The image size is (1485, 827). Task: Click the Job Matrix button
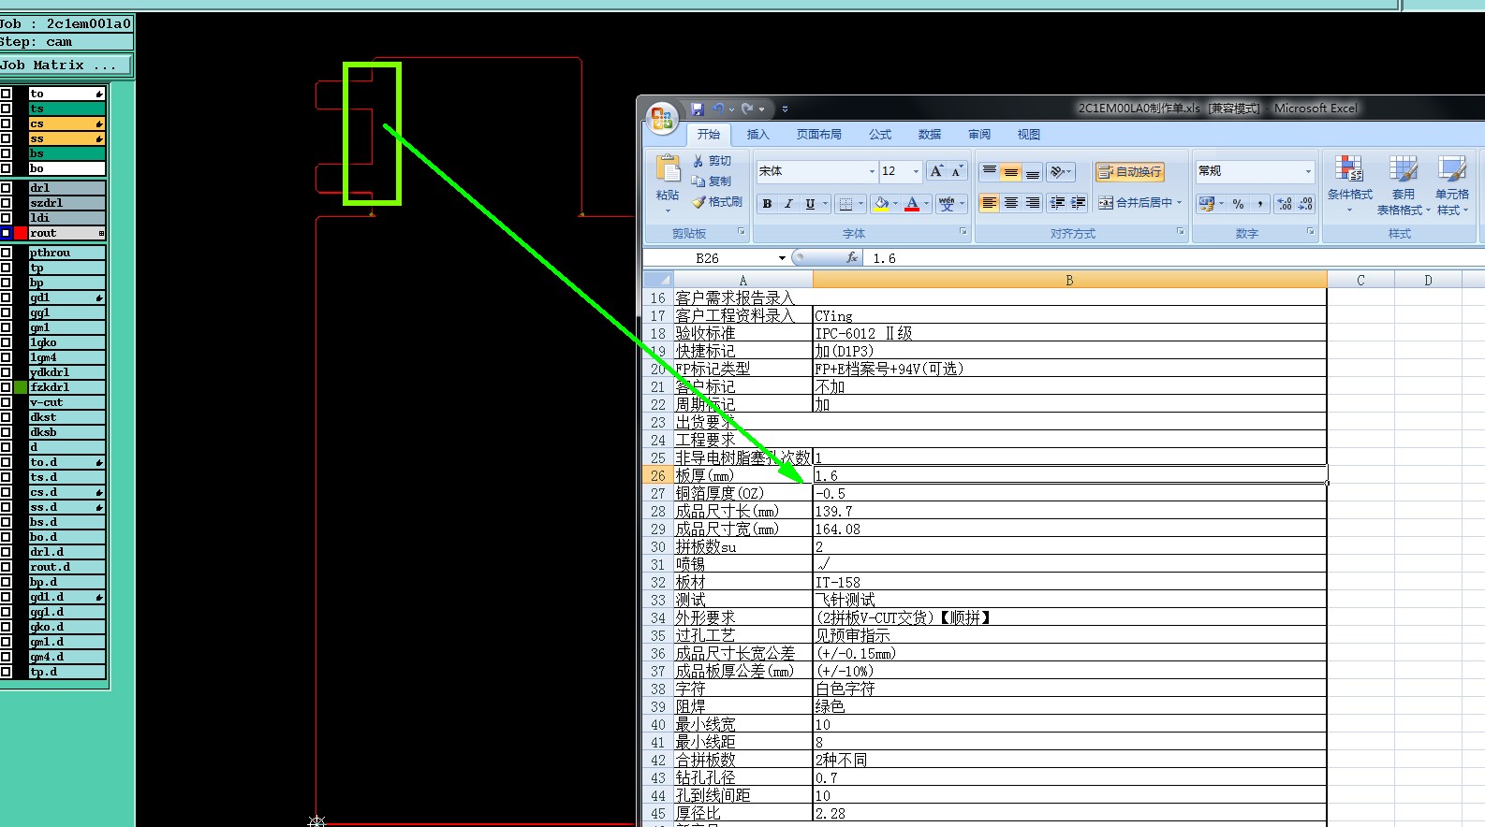(66, 65)
